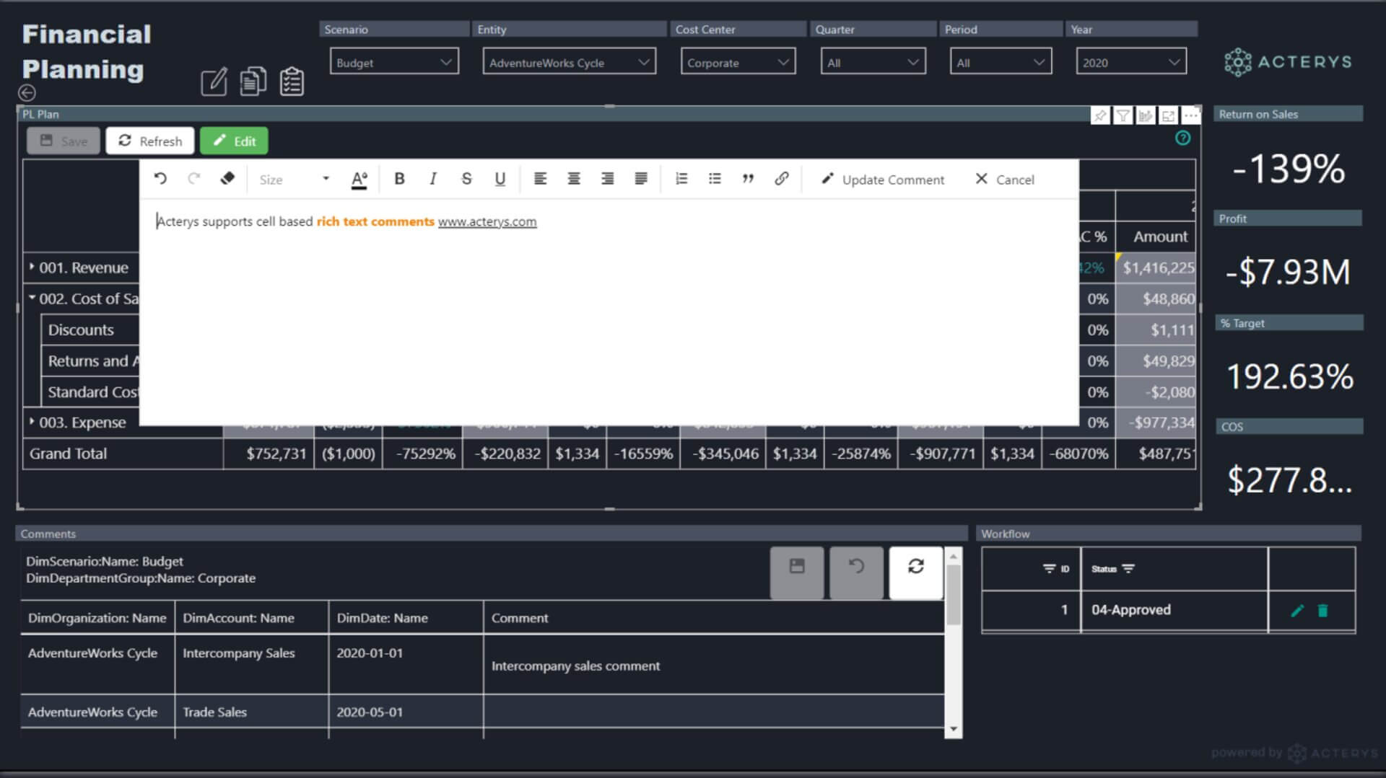Click the DimAccount: Name column header
The image size is (1386, 778).
click(251, 618)
